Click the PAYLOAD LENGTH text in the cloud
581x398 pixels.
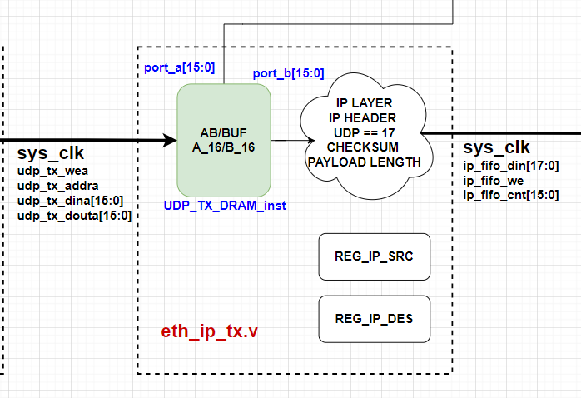365,162
